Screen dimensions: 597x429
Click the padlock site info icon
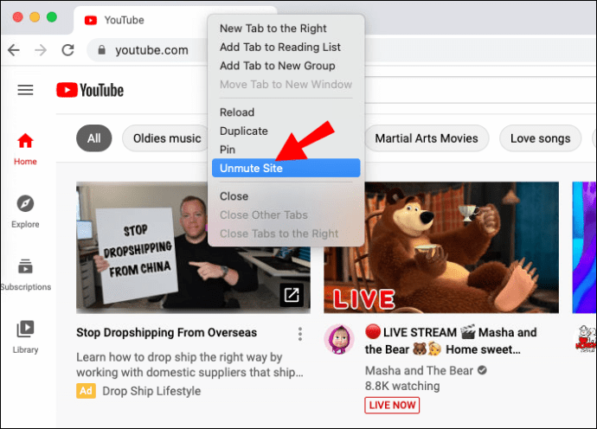(x=101, y=50)
